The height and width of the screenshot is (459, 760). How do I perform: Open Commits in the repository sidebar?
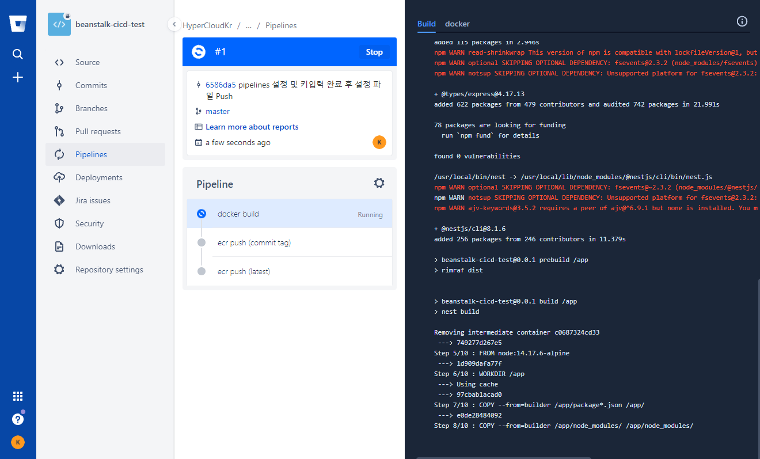pyautogui.click(x=105, y=85)
